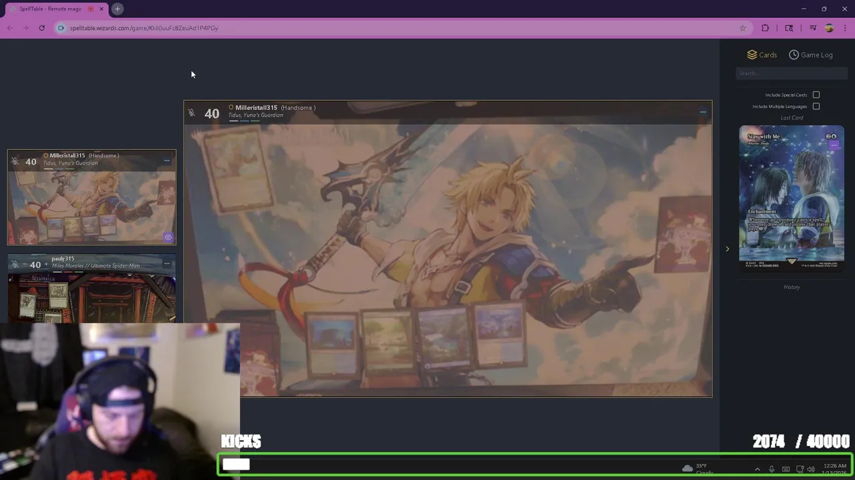
Task: Open Chrome three-dot menu
Action: (x=846, y=28)
